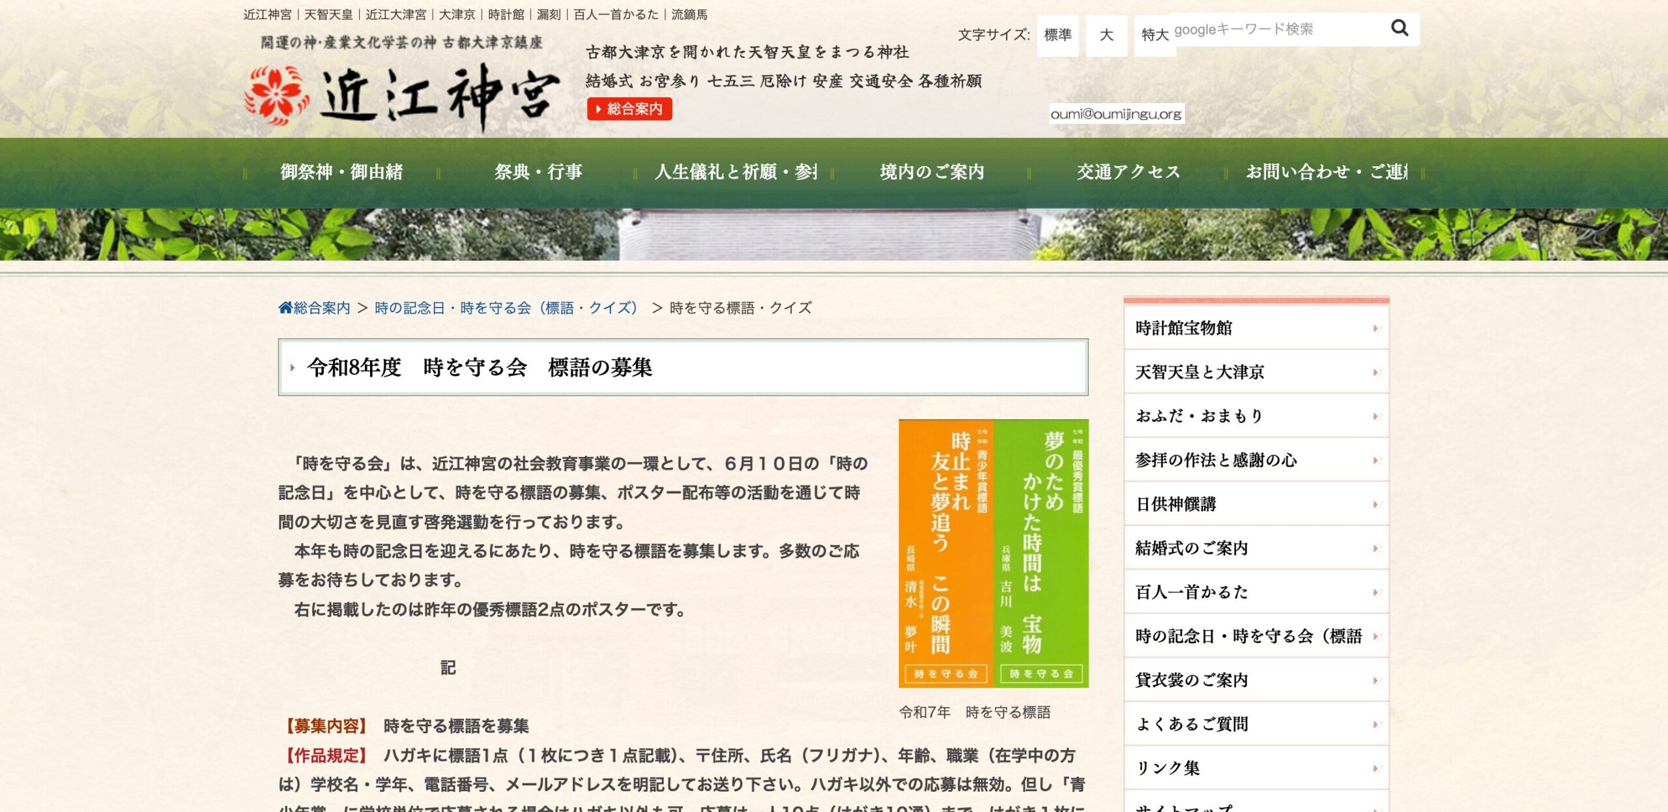Open 境内のご案内 navigation menu
1668x812 pixels.
tap(932, 172)
